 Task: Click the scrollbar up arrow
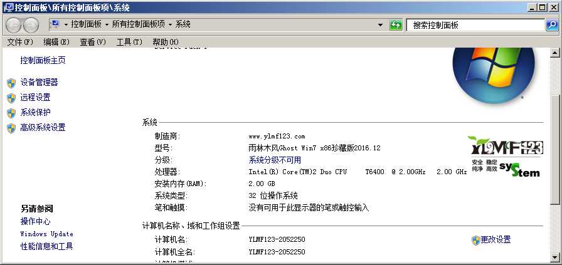click(555, 53)
